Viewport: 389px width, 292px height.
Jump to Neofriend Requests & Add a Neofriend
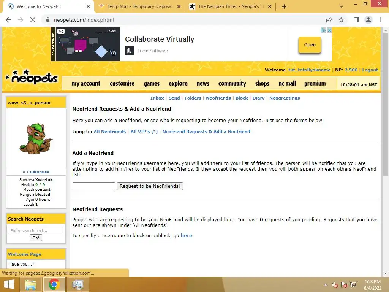(206, 132)
